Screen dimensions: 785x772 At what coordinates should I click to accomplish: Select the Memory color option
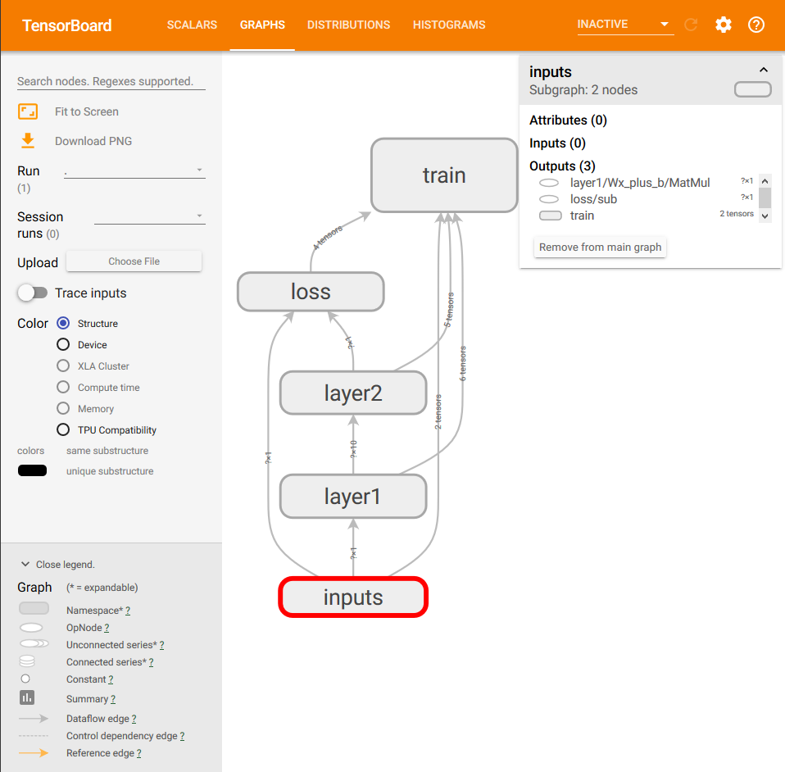(63, 408)
